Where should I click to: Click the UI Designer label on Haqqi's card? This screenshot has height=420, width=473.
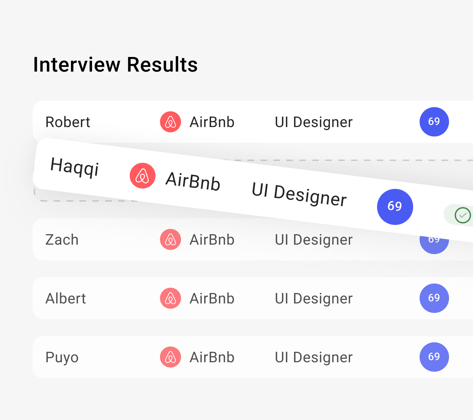coord(299,194)
